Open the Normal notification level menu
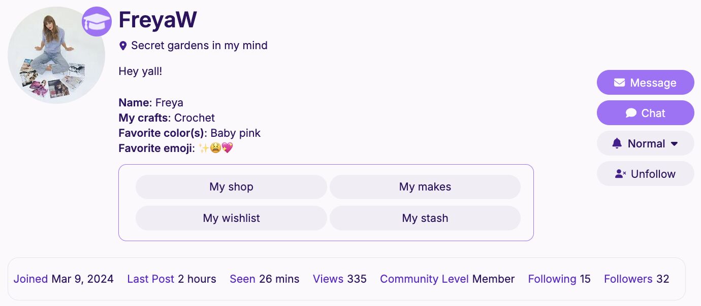Screen dimensions: 701x306 [x=646, y=143]
